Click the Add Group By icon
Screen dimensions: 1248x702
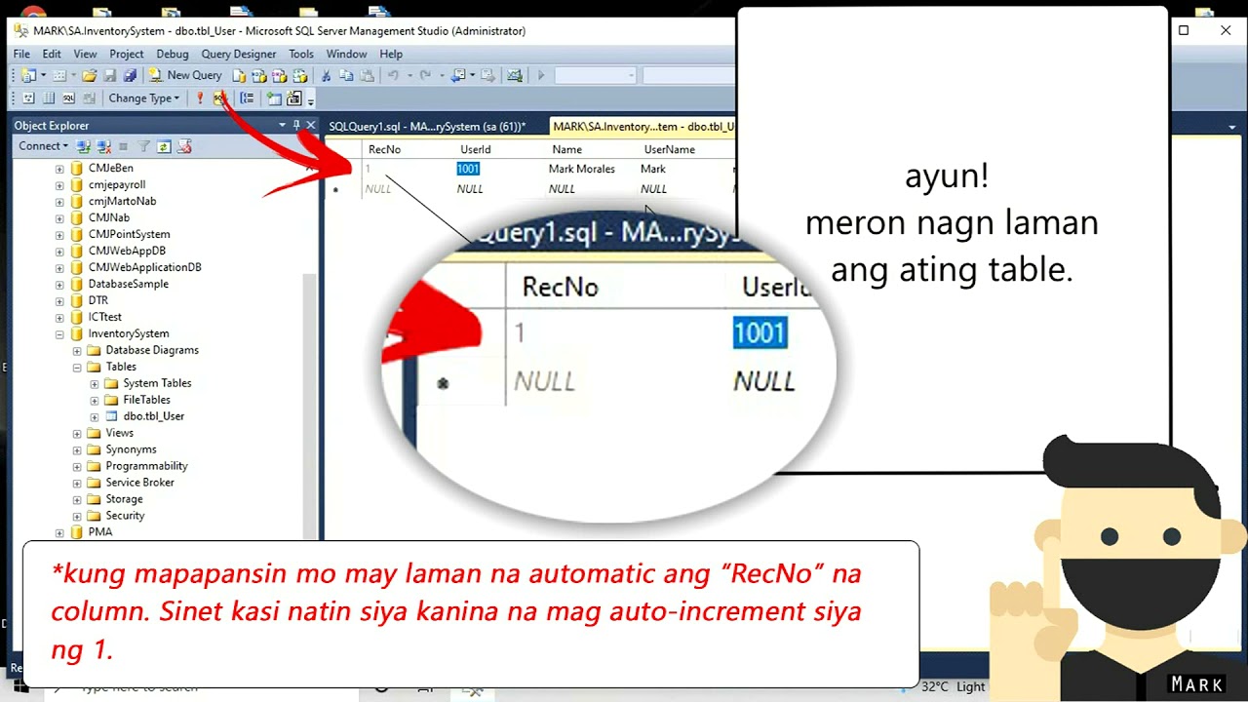[x=247, y=97]
